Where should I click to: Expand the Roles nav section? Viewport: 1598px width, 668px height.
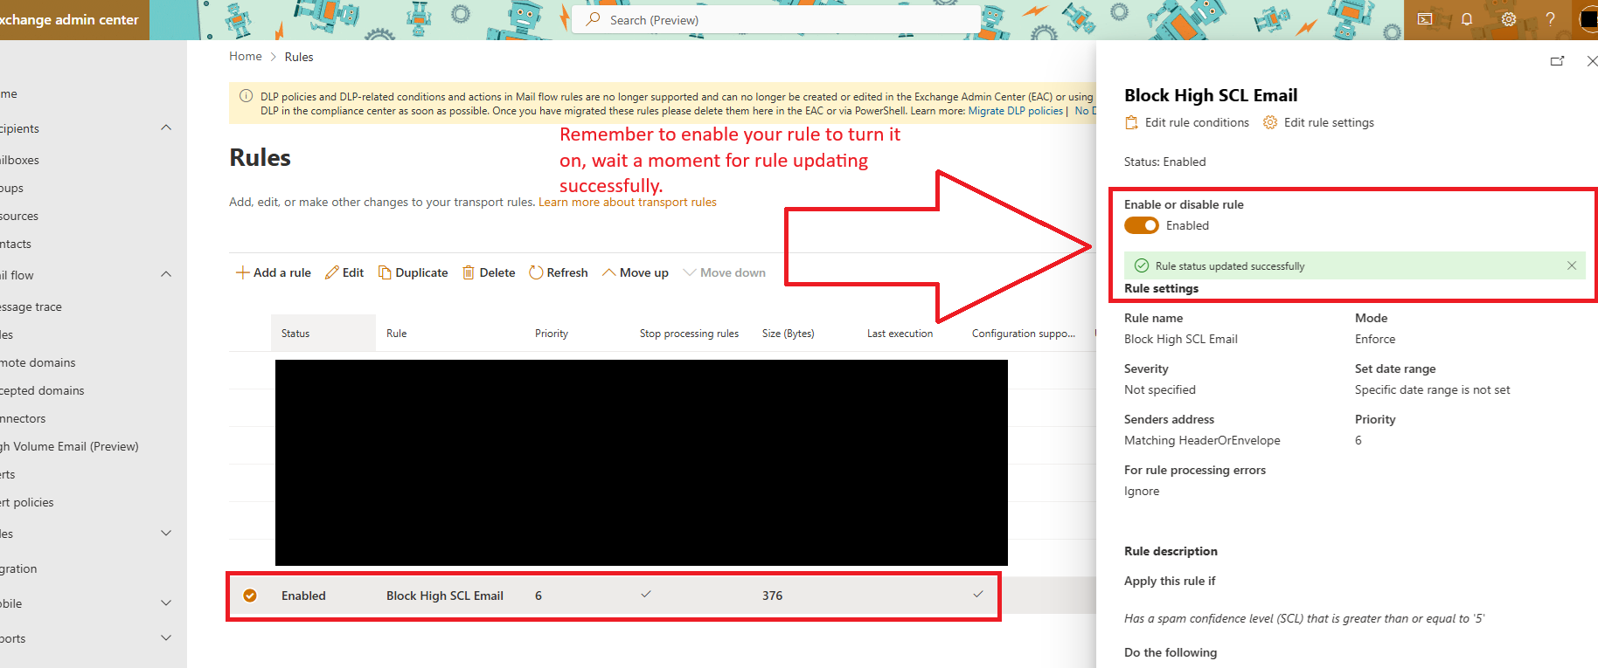(166, 534)
